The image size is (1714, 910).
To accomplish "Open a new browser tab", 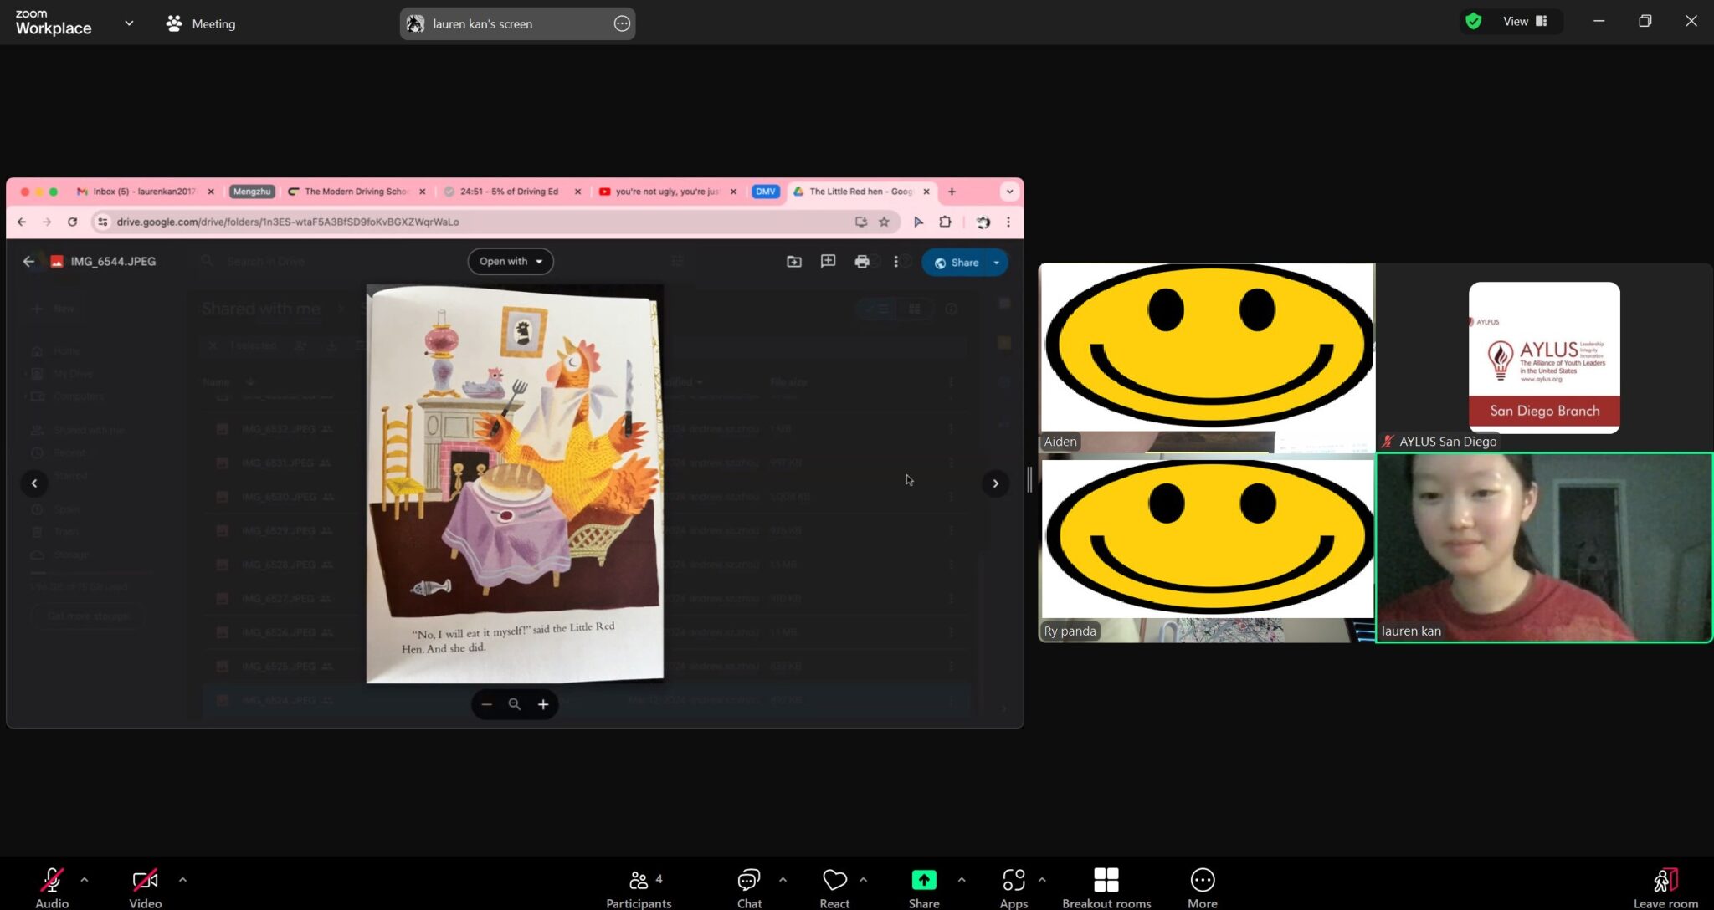I will tap(952, 192).
